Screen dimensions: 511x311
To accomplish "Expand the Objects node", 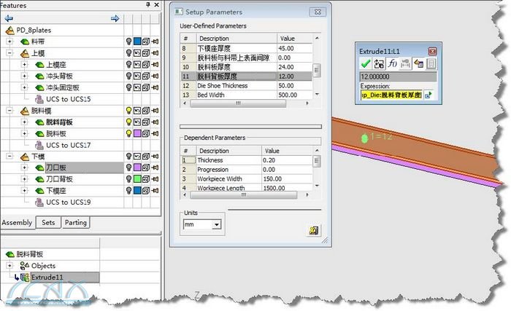I will click(9, 266).
